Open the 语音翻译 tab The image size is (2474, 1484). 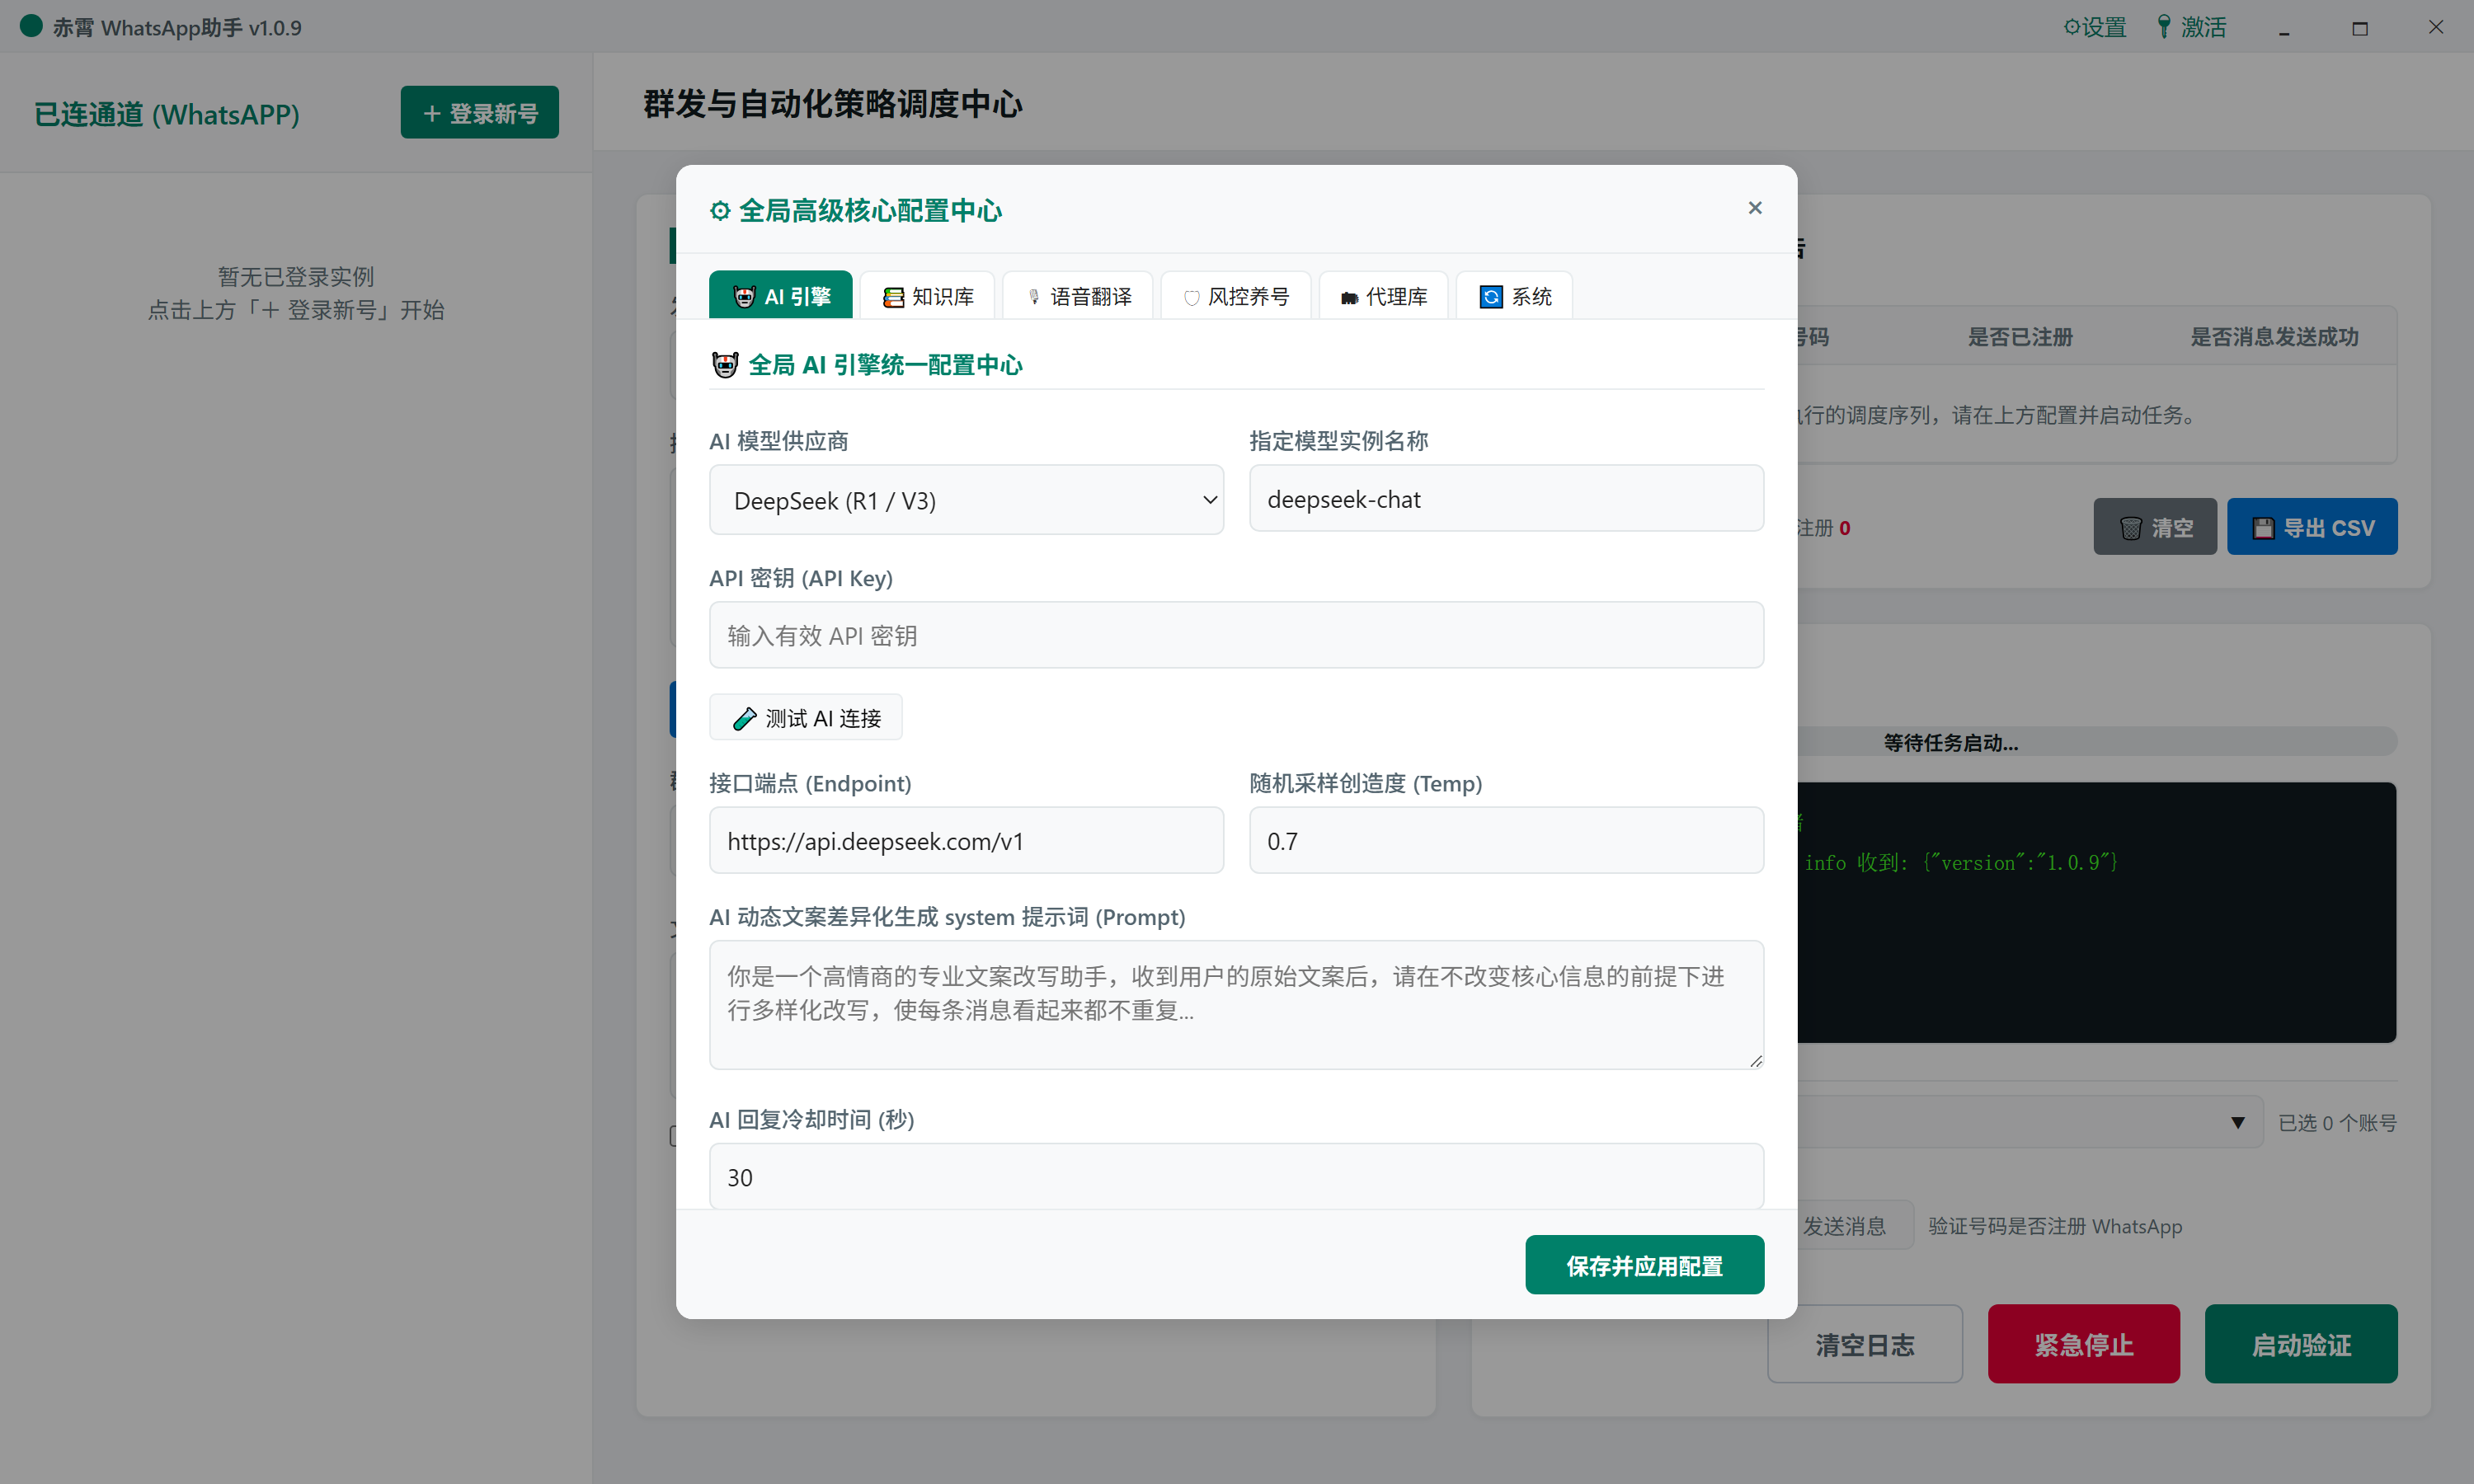[1078, 296]
